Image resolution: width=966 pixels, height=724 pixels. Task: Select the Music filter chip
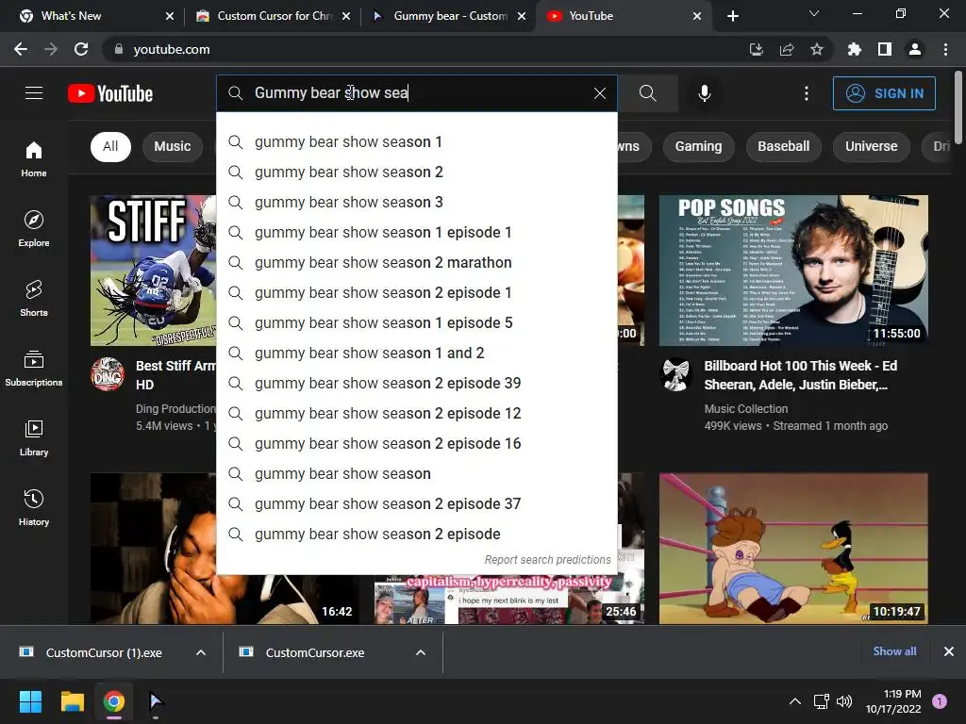pyautogui.click(x=173, y=146)
